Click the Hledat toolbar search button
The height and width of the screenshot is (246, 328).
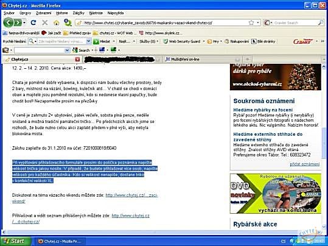pyautogui.click(x=102, y=41)
